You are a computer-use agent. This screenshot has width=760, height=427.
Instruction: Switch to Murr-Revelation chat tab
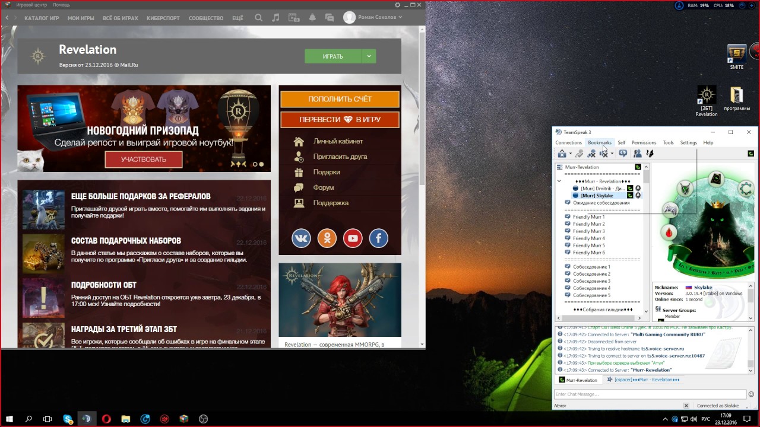click(x=578, y=380)
